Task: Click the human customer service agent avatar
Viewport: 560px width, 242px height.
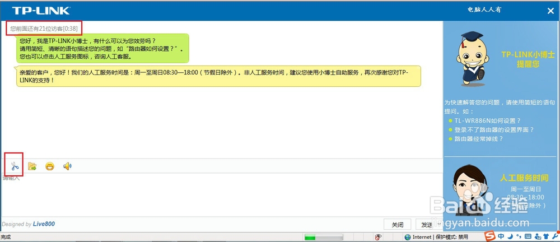Action: 470,189
